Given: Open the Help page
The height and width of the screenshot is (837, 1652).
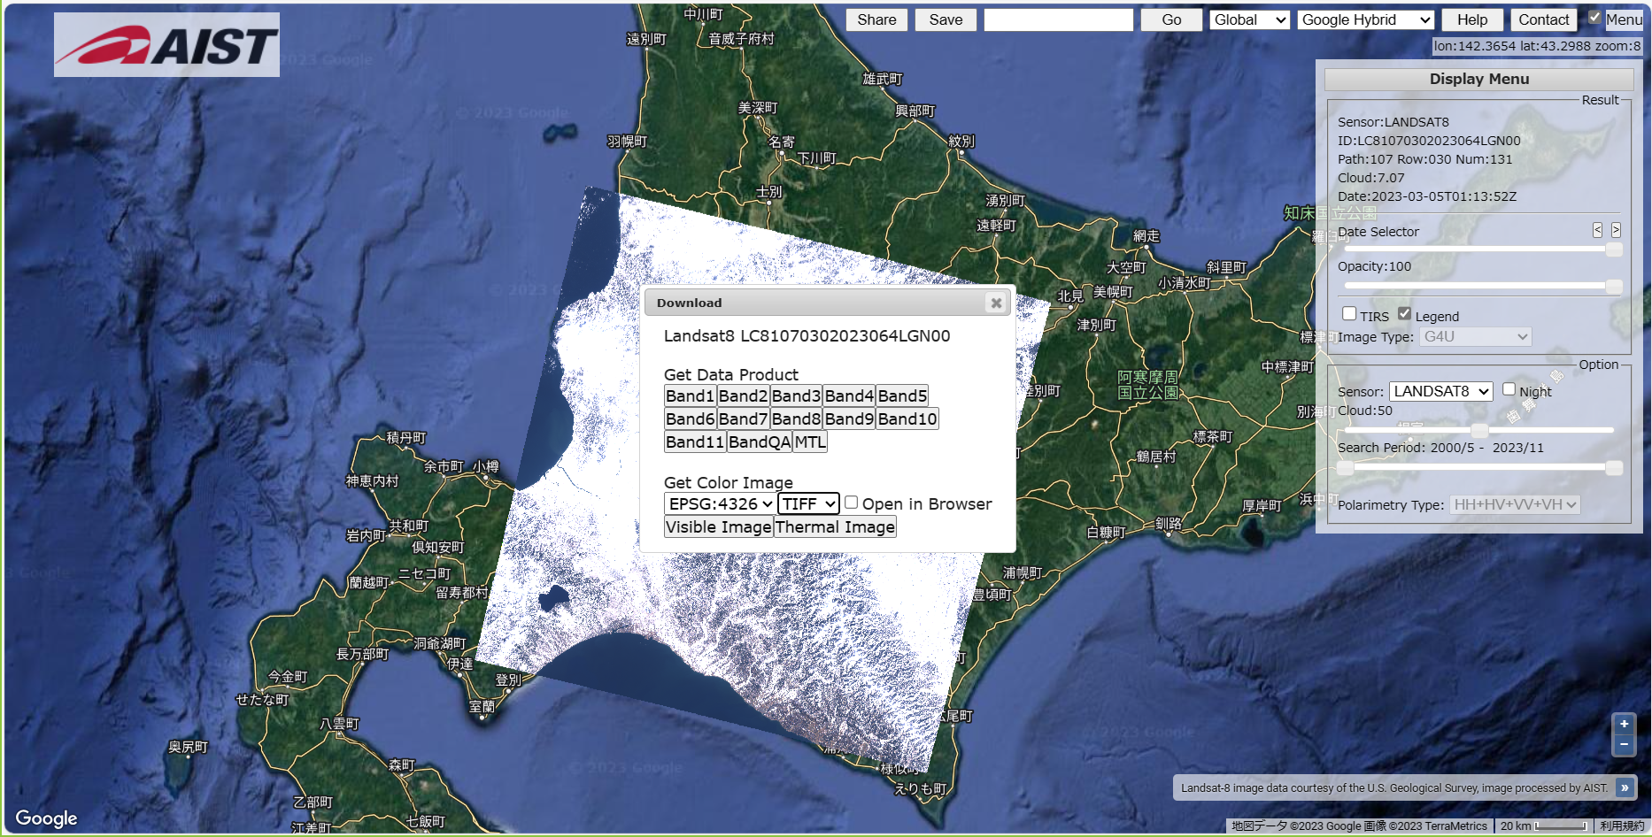Looking at the screenshot, I should [1472, 19].
